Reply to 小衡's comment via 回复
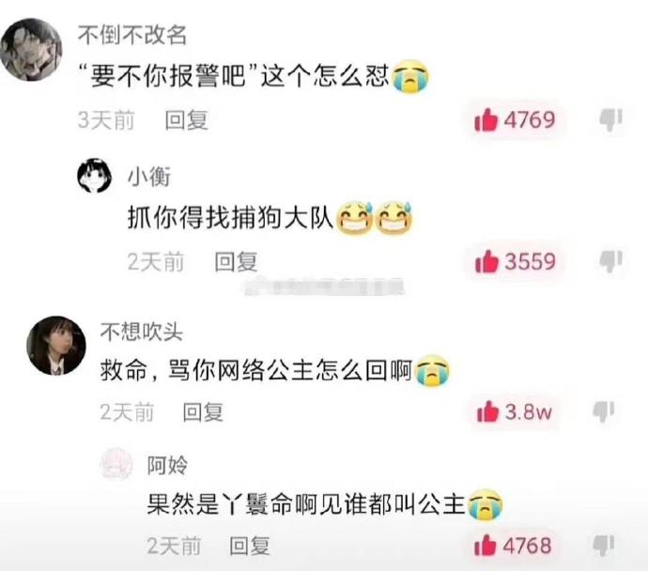 coord(236,262)
